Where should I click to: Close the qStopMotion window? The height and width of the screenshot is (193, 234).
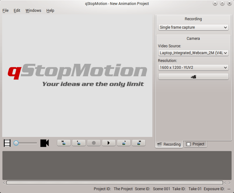(x=229, y=3)
